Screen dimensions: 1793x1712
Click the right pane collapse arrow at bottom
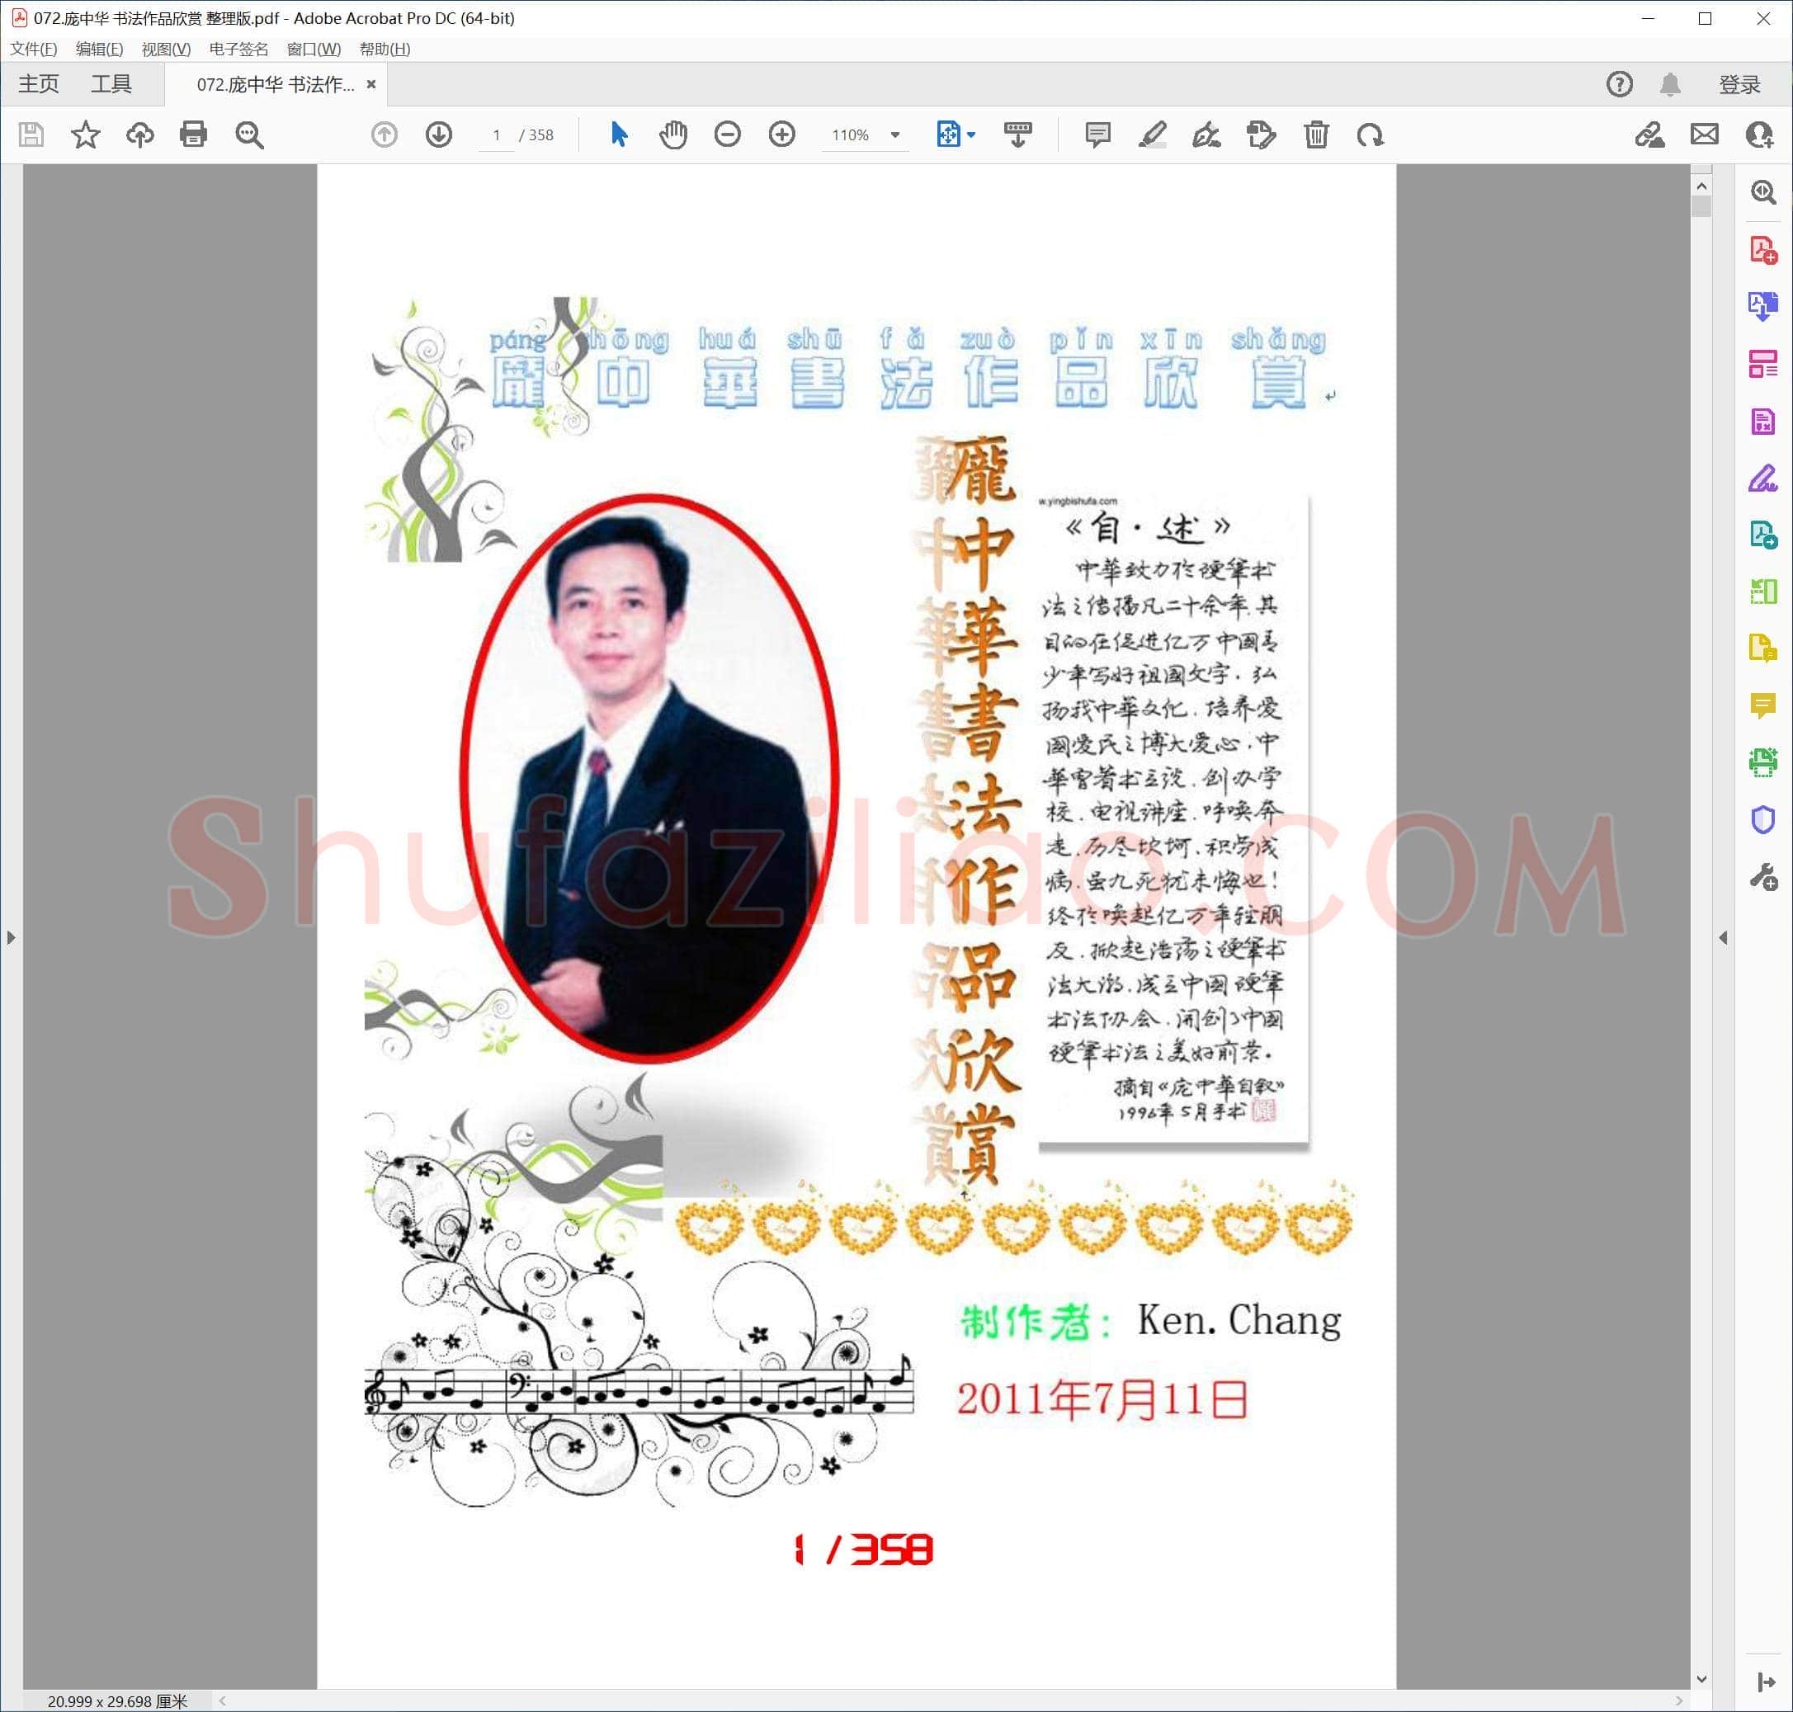[x=1766, y=1681]
